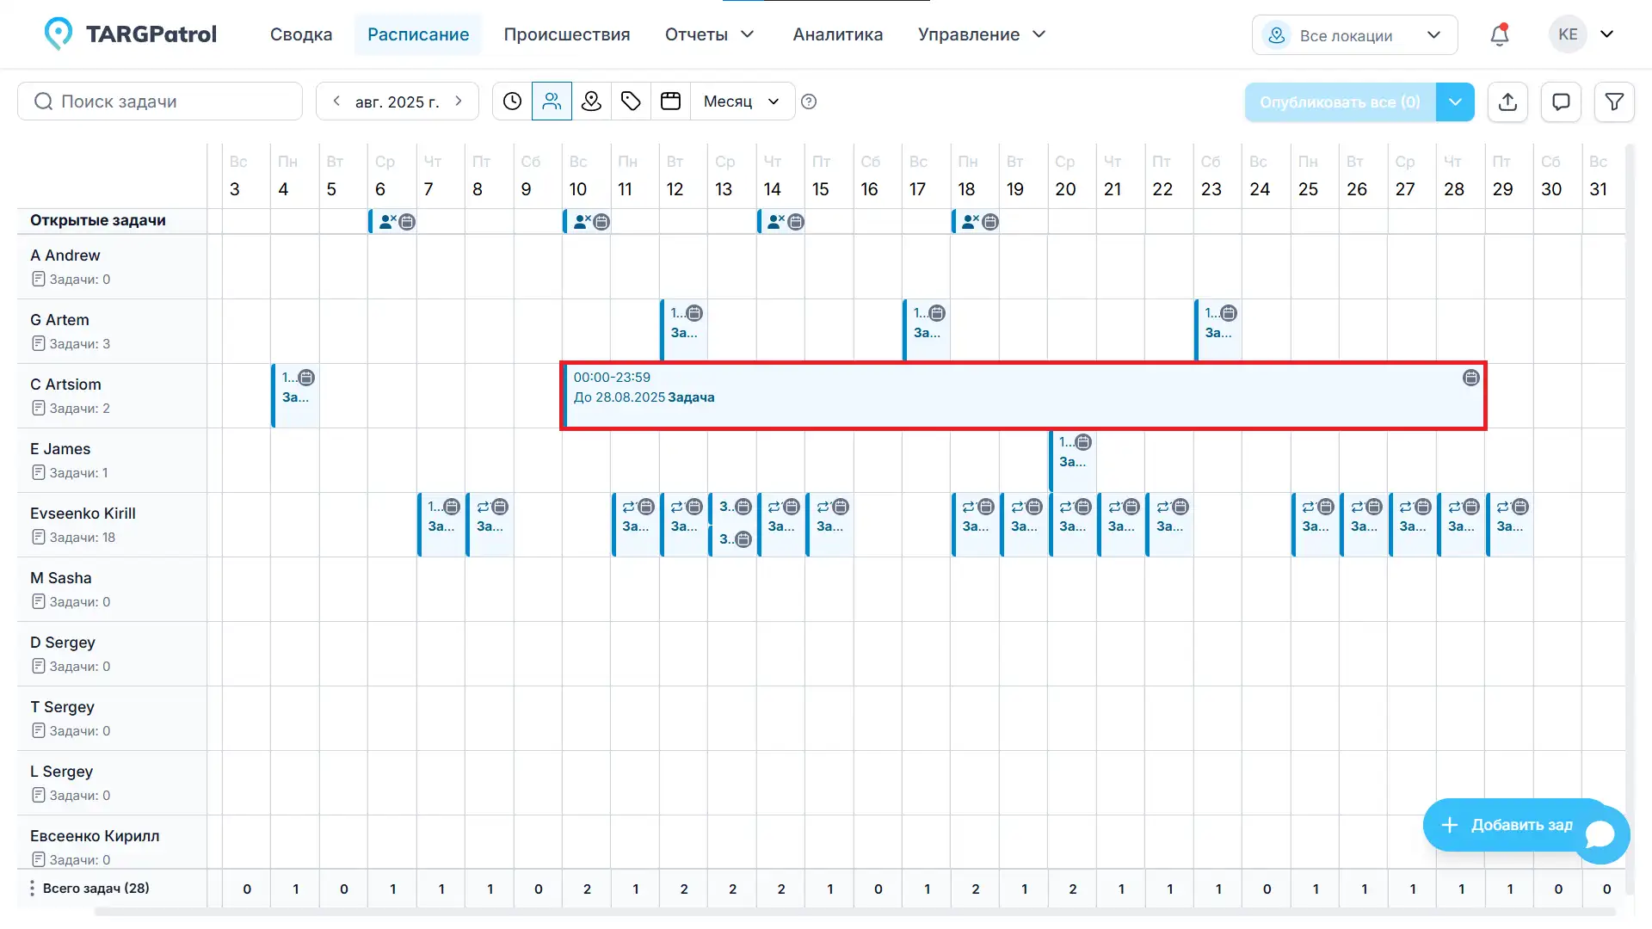Click the Опубликовать все (0) button
This screenshot has width=1652, height=929.
(1339, 102)
